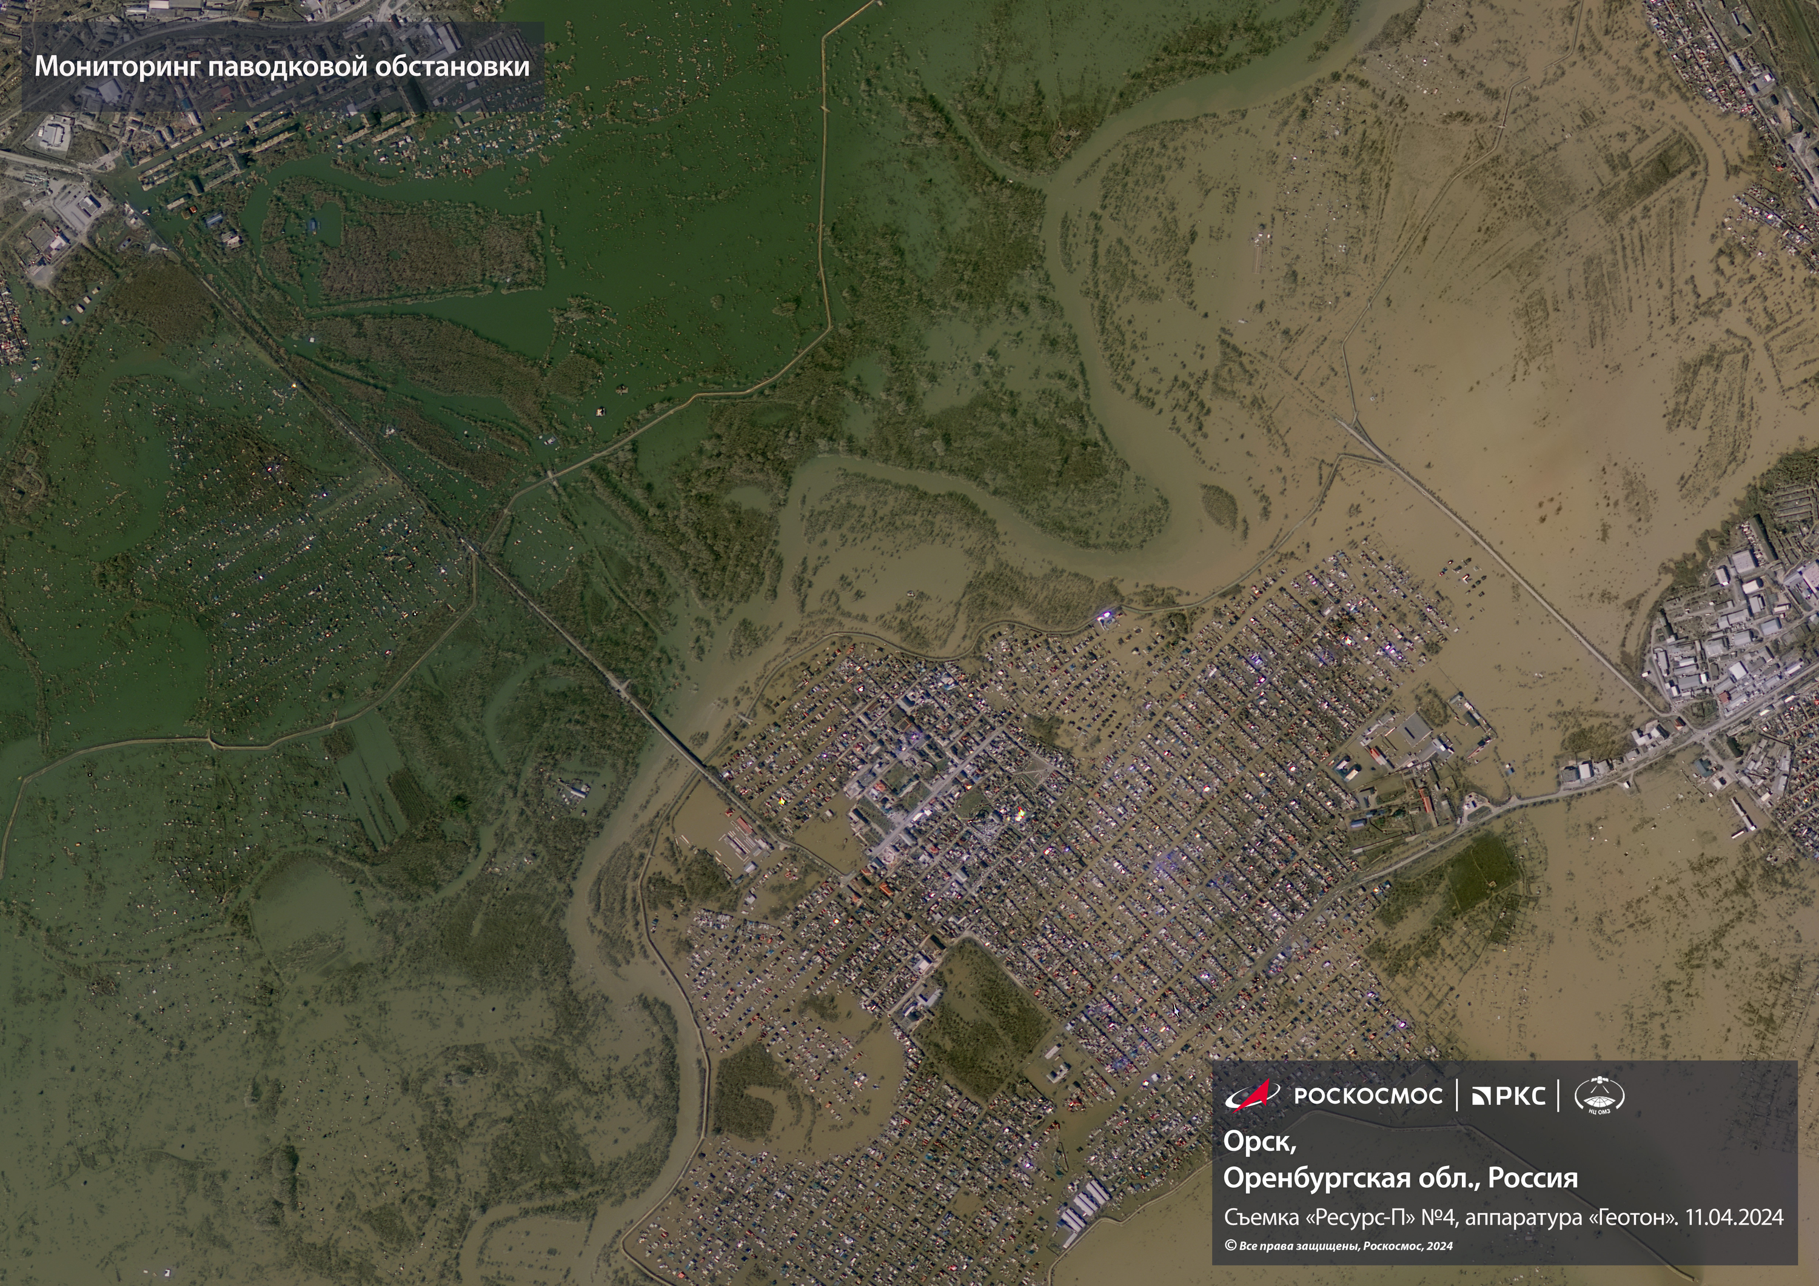Click the title 'Мониторинг паводковой обстановки'
This screenshot has height=1286, width=1819.
(x=282, y=65)
